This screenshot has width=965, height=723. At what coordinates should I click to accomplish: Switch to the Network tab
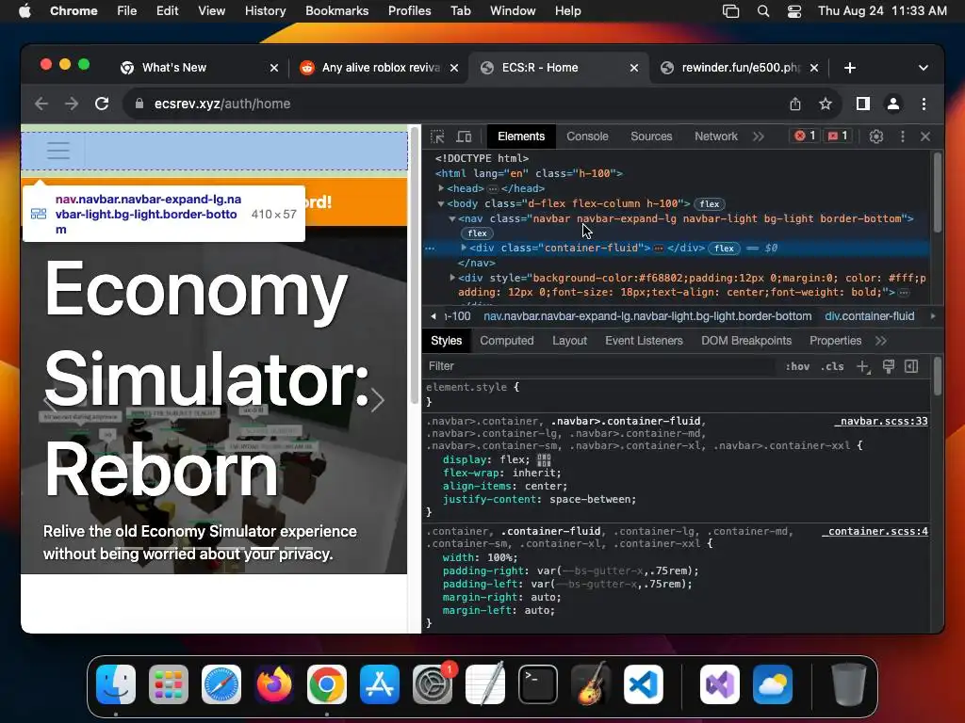click(x=716, y=137)
